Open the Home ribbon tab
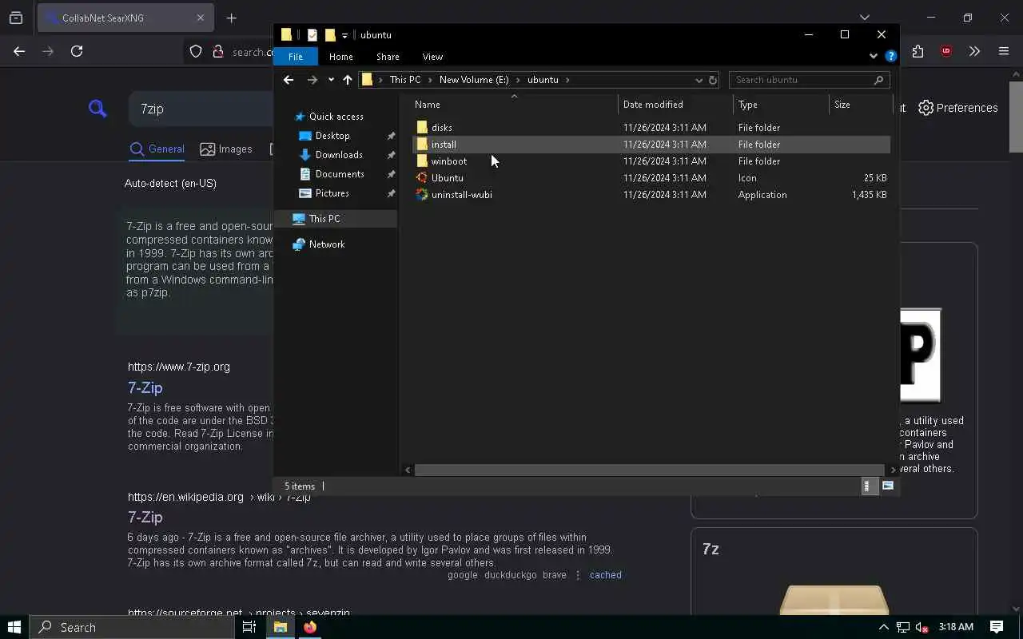This screenshot has width=1023, height=639. click(340, 57)
